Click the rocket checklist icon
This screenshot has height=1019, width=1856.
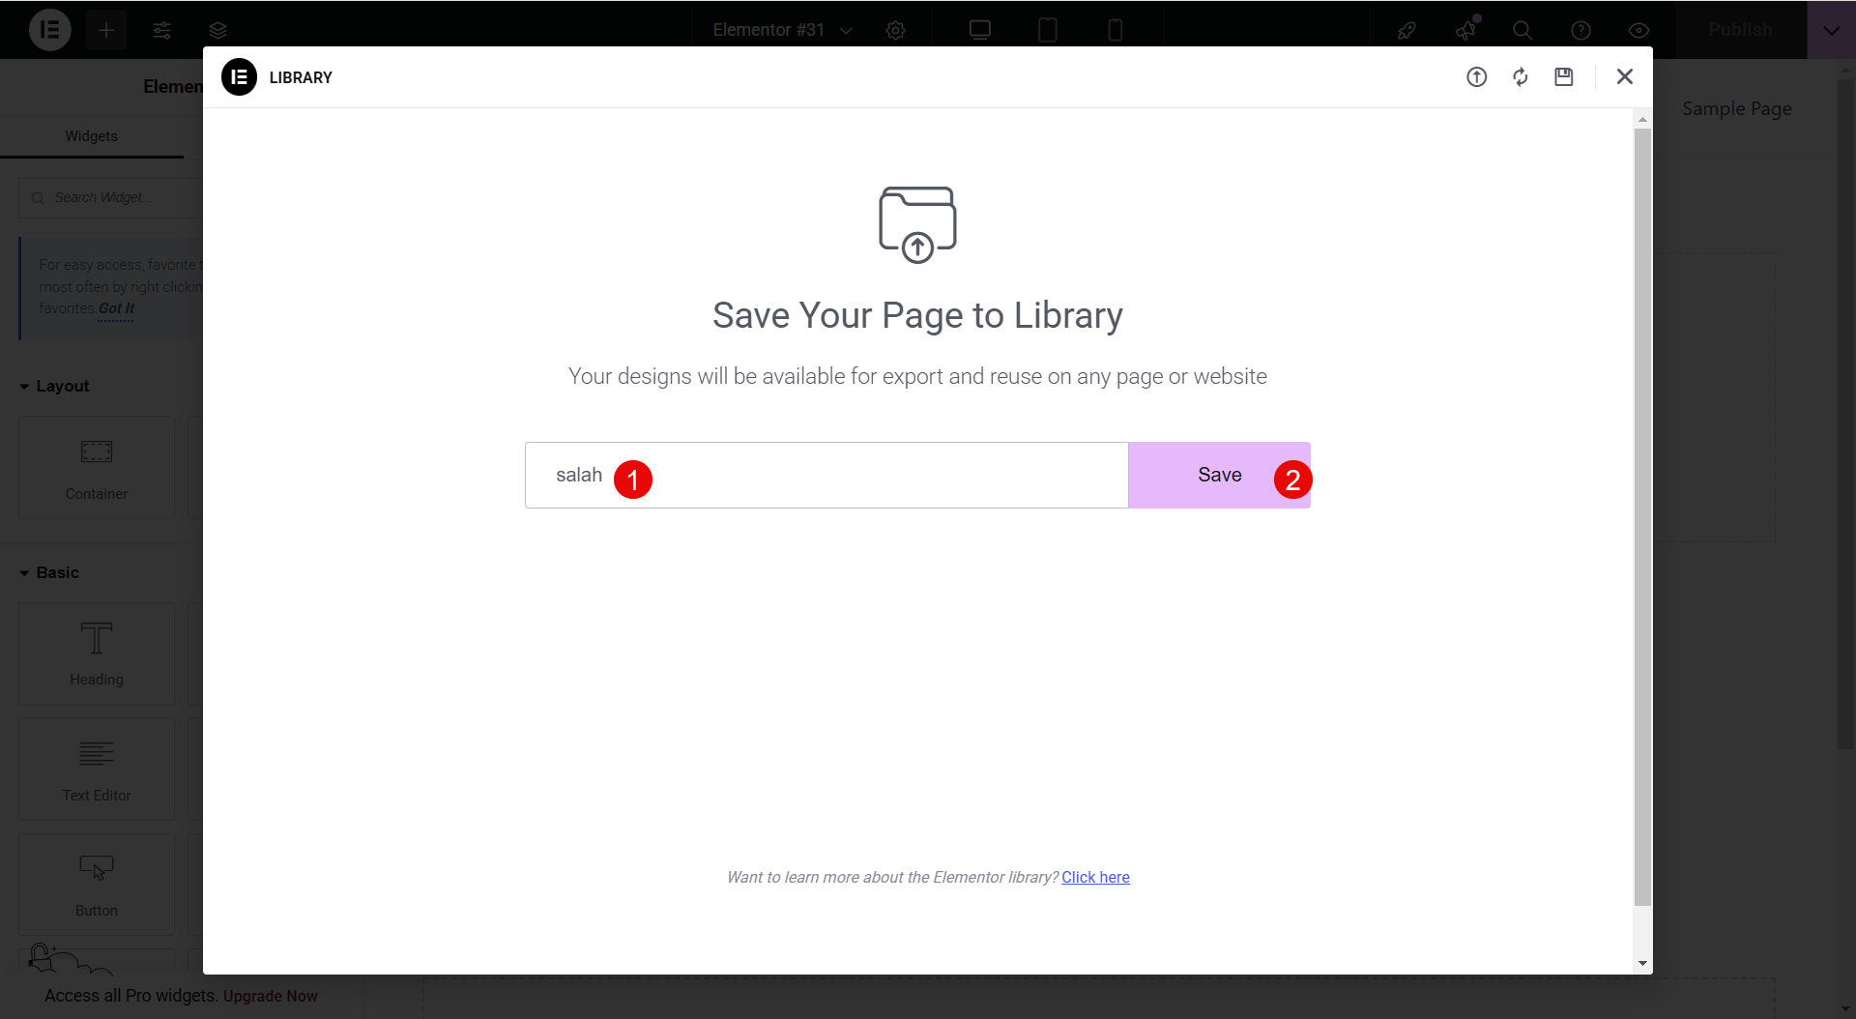[x=1406, y=30]
